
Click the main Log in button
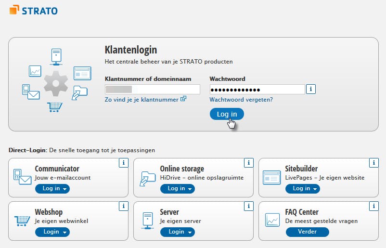(227, 114)
